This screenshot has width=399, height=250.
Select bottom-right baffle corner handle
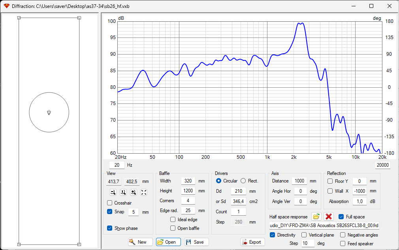79,244
